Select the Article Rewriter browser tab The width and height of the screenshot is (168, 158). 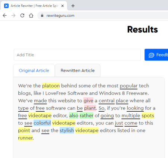point(34,6)
